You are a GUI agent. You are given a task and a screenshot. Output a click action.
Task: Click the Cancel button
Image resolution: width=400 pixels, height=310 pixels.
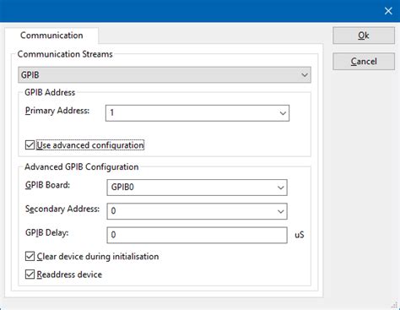(364, 62)
